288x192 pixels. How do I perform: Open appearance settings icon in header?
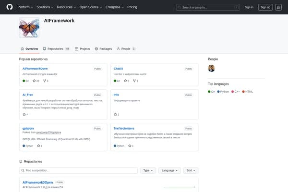(x=278, y=7)
